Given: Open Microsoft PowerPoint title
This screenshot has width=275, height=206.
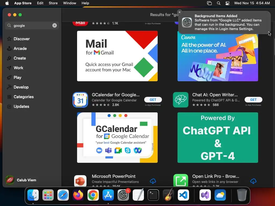Looking at the screenshot, I should 114,176.
